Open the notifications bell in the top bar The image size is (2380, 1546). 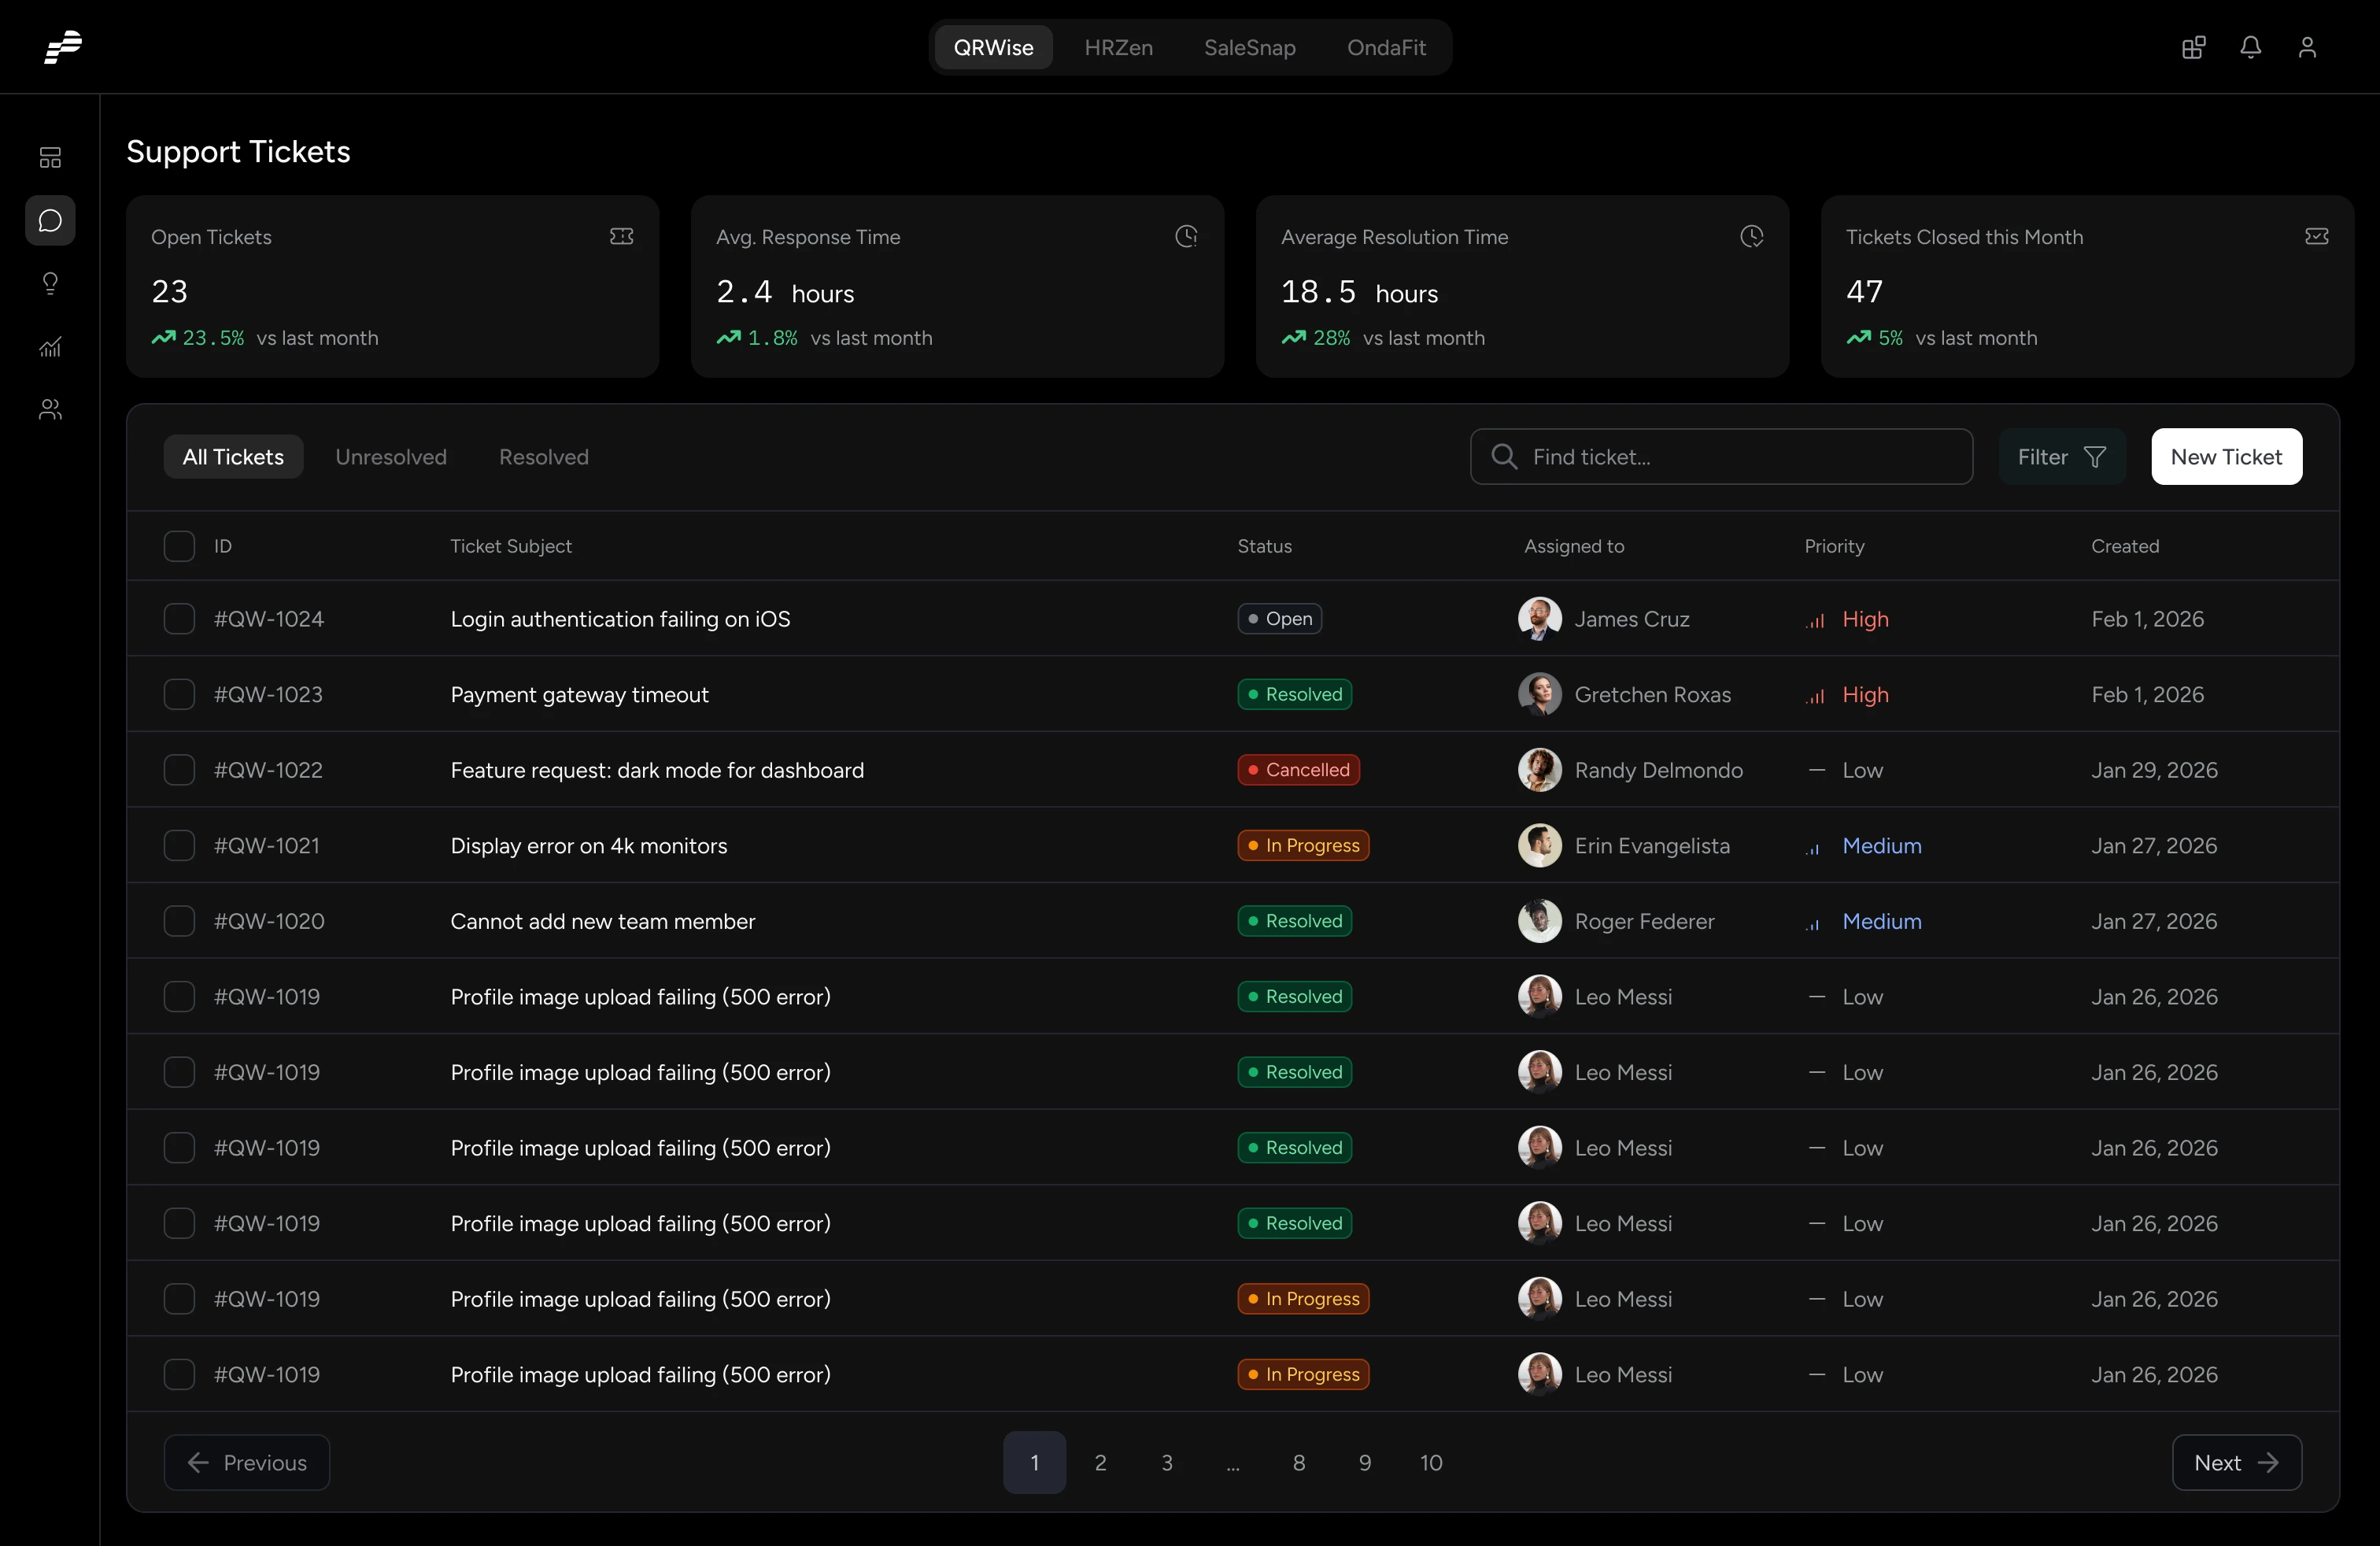[2250, 47]
